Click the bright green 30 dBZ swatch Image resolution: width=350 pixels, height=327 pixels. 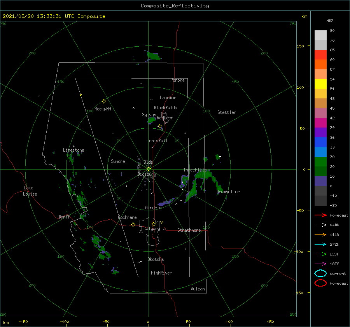(320, 162)
